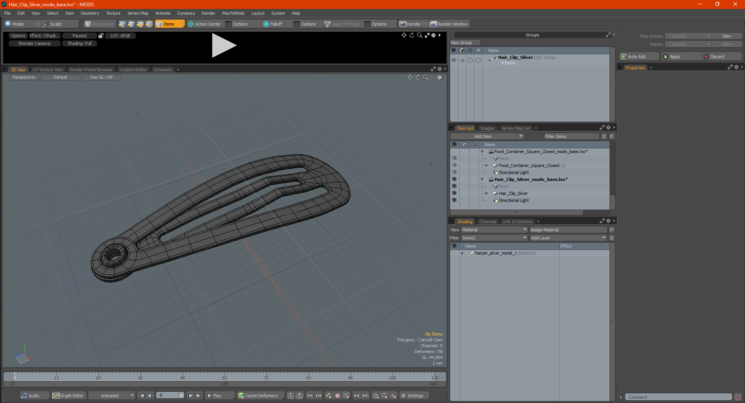
Task: Open the Geometry menu
Action: pos(90,13)
